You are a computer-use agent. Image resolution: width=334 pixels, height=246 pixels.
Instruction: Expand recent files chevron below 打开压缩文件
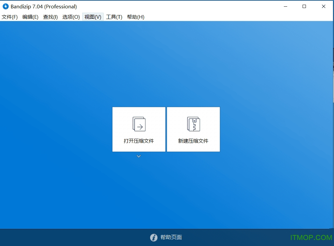pos(139,156)
